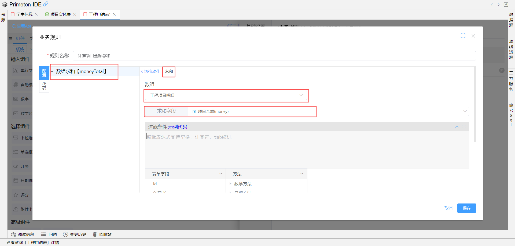The height and width of the screenshot is (246, 515).
Task: Click the link icon beside Primeton-IDE title
Action: (46, 4)
